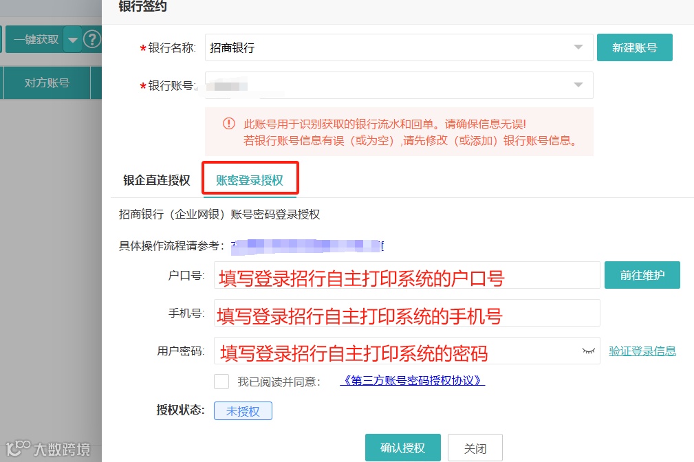Focus the 户口号 input field
The image size is (694, 462).
point(406,275)
